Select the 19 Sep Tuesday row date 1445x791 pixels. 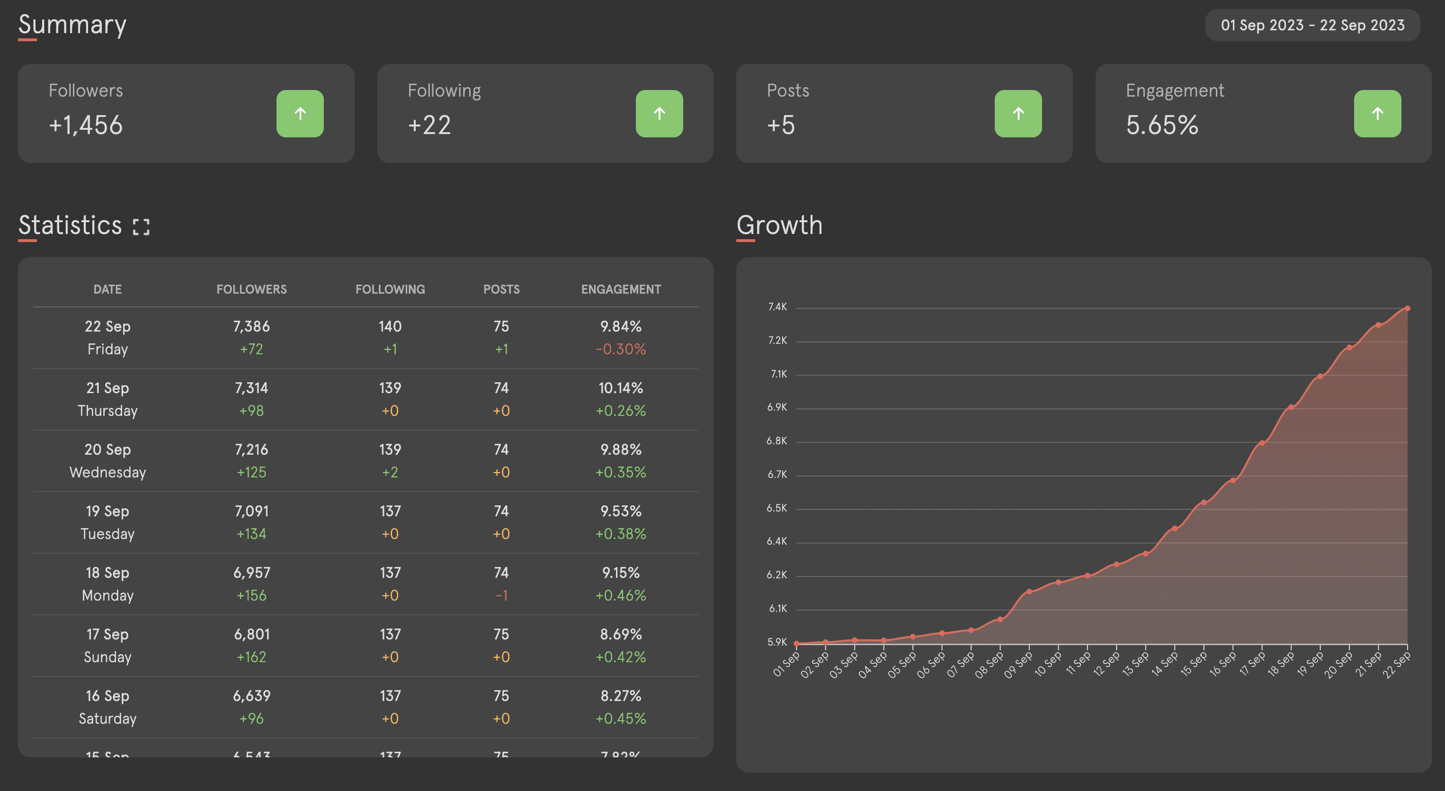[x=107, y=522]
